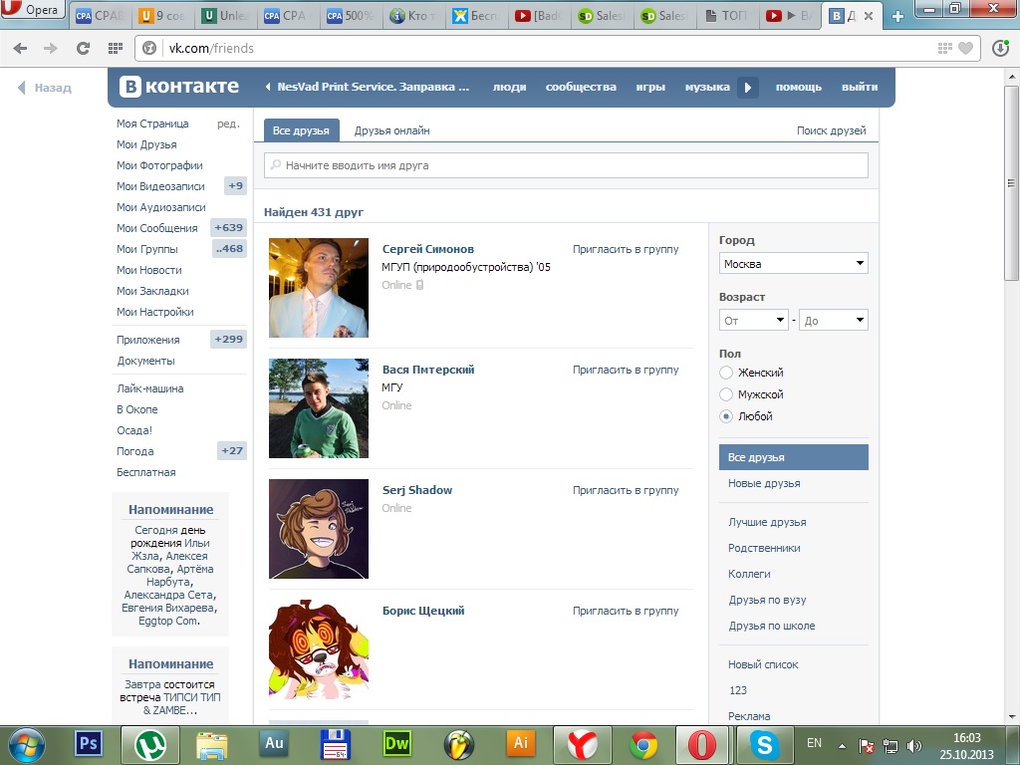Screen dimensions: 1020x765
Task: Open uTorrent from the taskbar
Action: point(150,743)
